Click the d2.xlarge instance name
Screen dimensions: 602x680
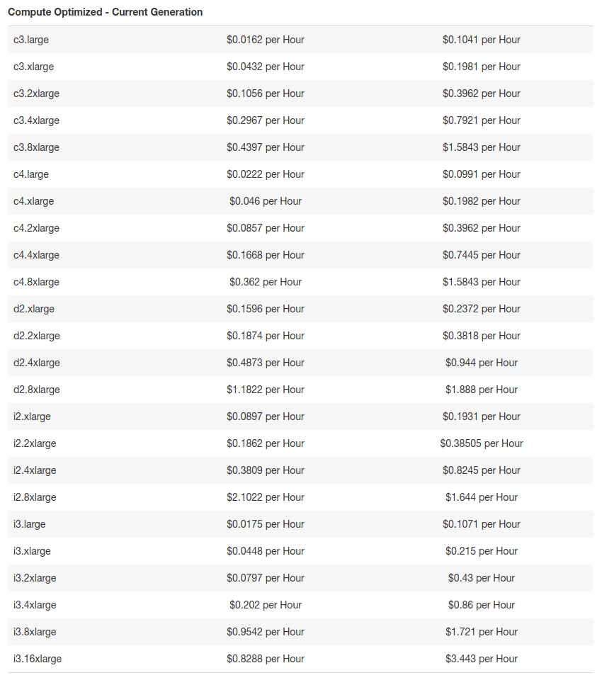(34, 309)
